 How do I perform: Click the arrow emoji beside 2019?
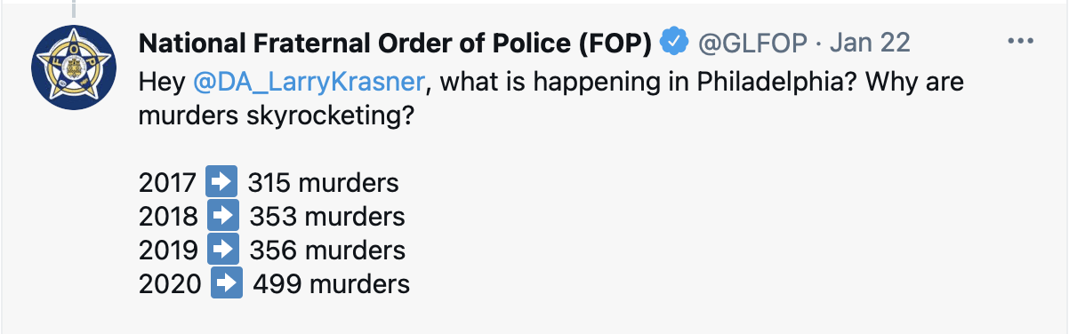pyautogui.click(x=222, y=250)
